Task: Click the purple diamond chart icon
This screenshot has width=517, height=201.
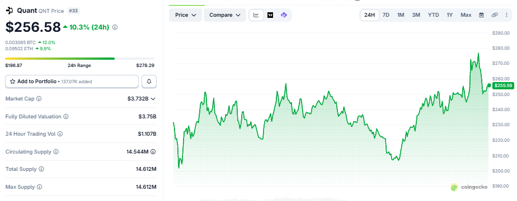Action: 284,15
